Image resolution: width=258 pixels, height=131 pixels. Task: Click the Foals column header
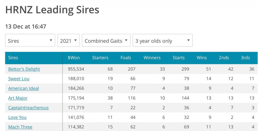pyautogui.click(x=126, y=58)
